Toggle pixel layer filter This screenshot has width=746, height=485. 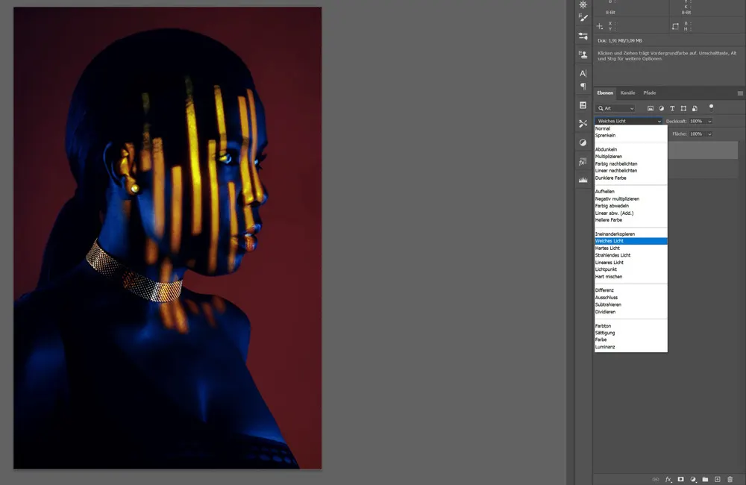click(x=651, y=108)
